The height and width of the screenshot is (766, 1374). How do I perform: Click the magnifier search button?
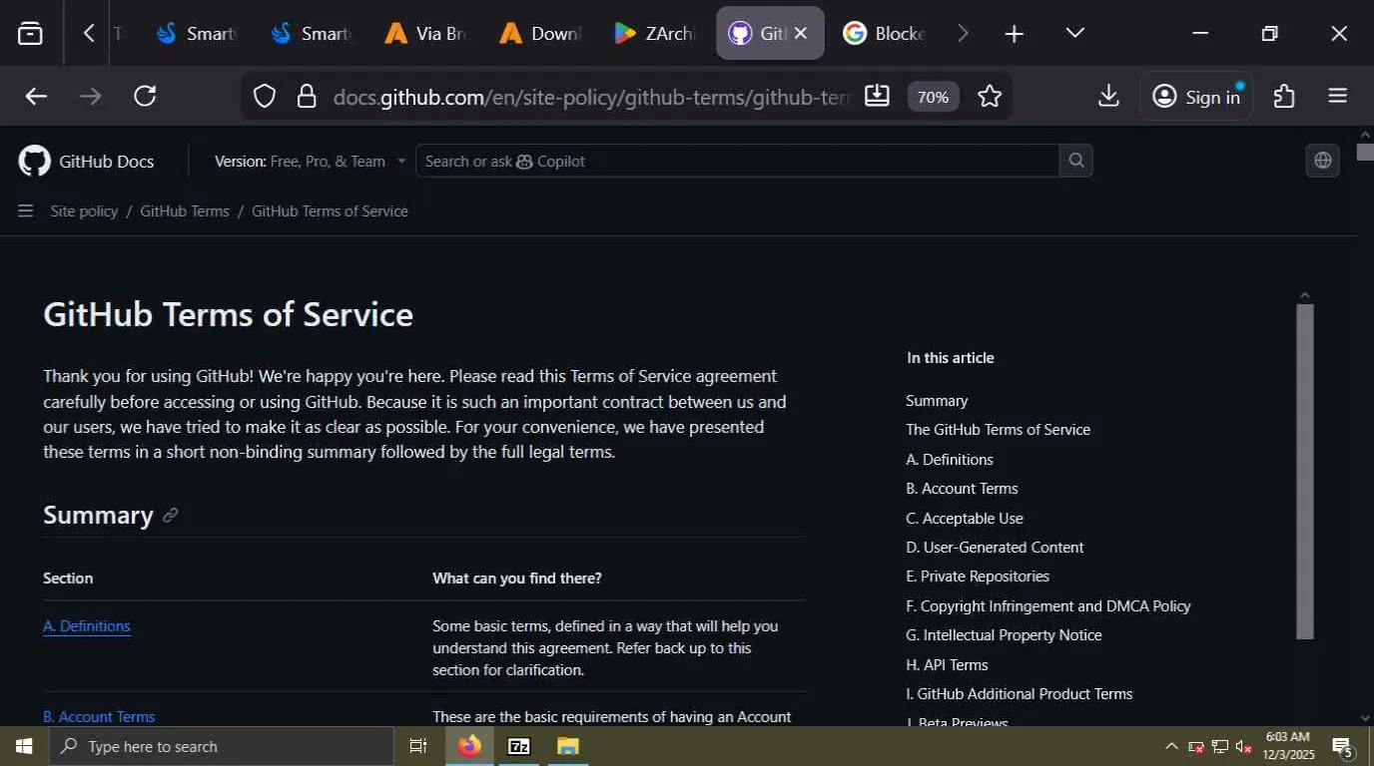click(1075, 161)
